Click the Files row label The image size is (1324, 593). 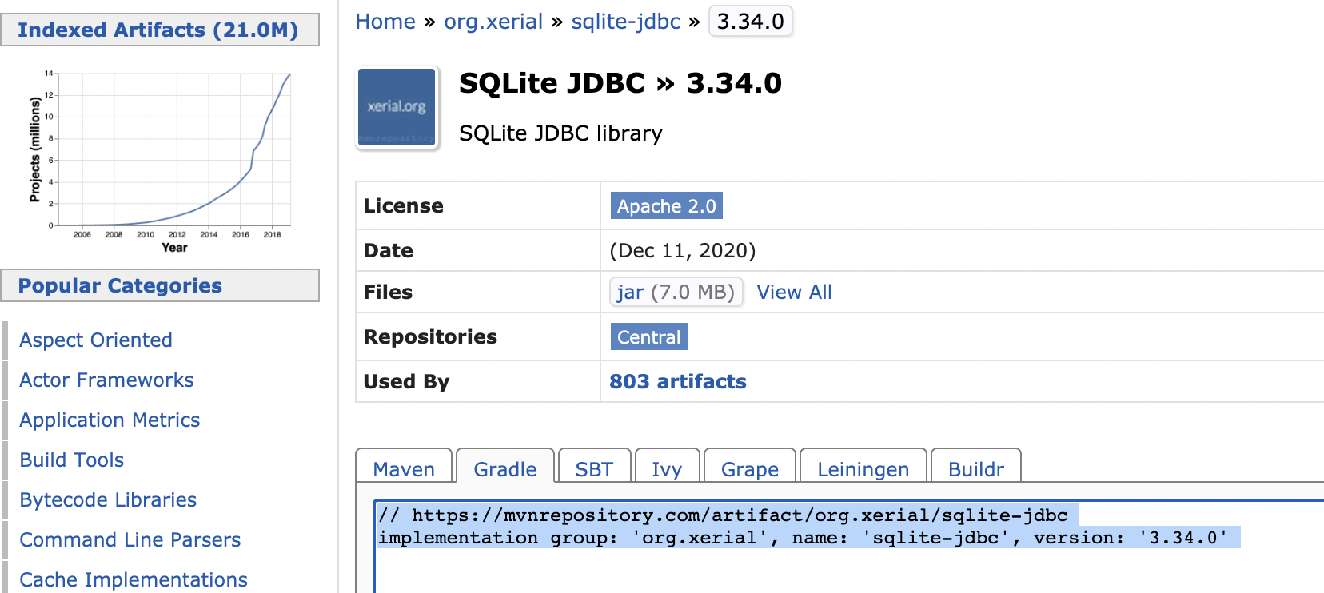point(388,292)
